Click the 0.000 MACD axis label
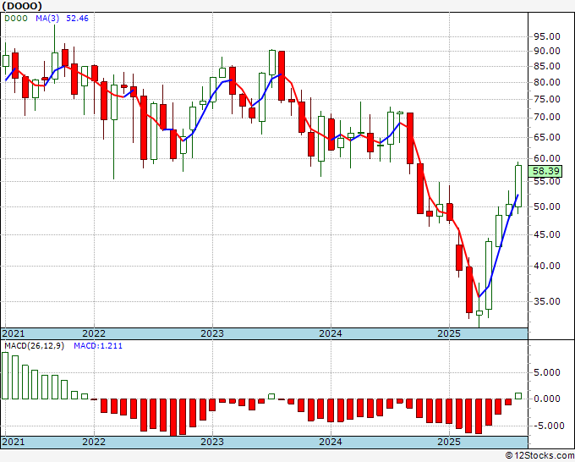This screenshot has height=462, width=575. pos(547,399)
